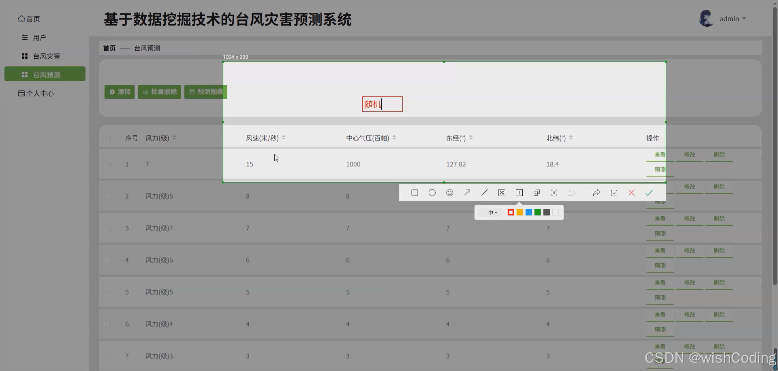Click the 批量删除 button
The image size is (778, 371).
point(159,92)
